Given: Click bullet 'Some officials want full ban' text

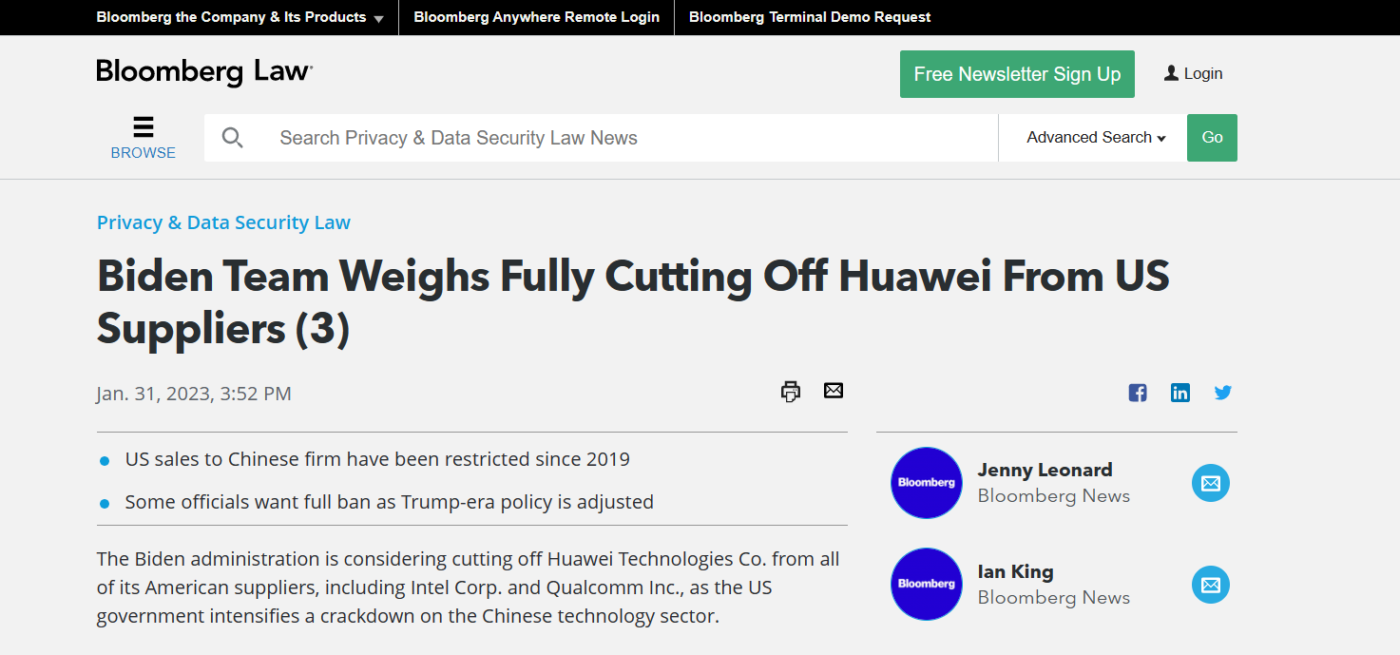Looking at the screenshot, I should (390, 502).
